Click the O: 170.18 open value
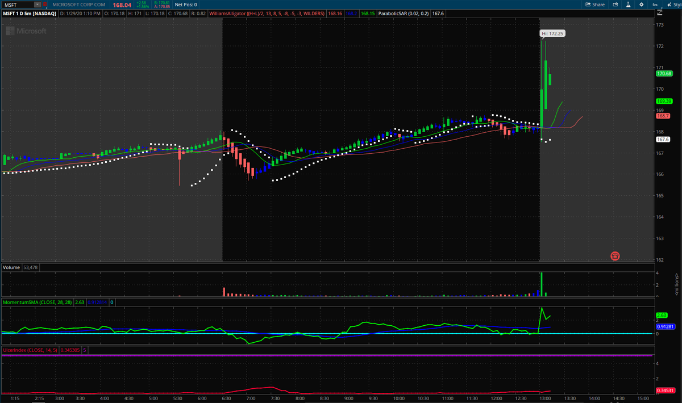 pyautogui.click(x=115, y=13)
